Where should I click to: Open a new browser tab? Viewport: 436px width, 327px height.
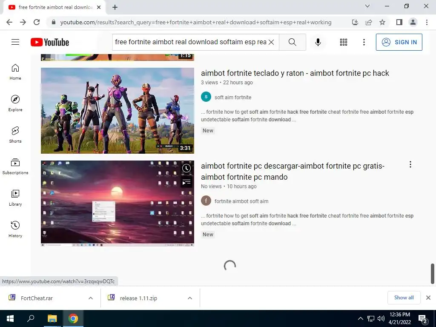[x=115, y=7]
